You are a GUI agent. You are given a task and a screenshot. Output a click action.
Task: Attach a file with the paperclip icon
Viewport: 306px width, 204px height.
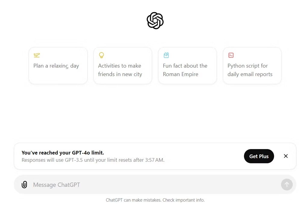24,185
